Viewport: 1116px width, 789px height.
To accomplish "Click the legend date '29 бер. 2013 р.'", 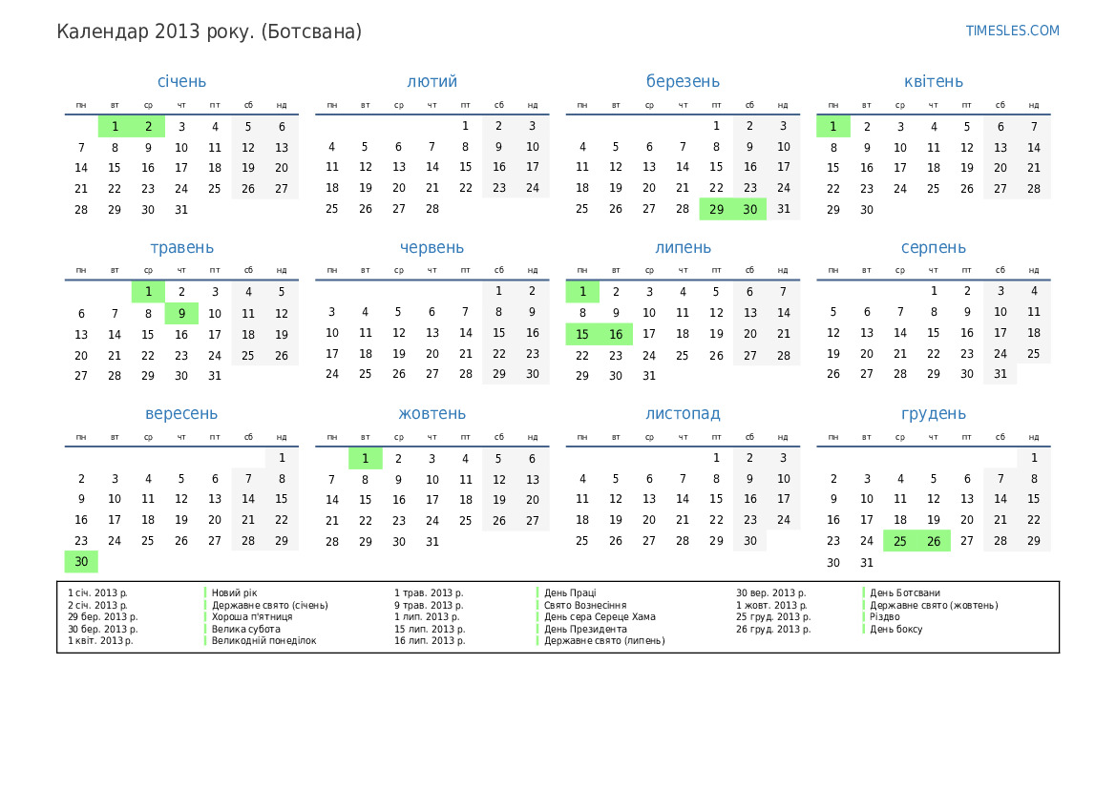I will (102, 617).
